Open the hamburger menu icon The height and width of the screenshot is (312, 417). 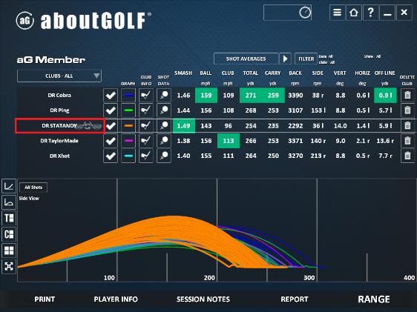337,13
